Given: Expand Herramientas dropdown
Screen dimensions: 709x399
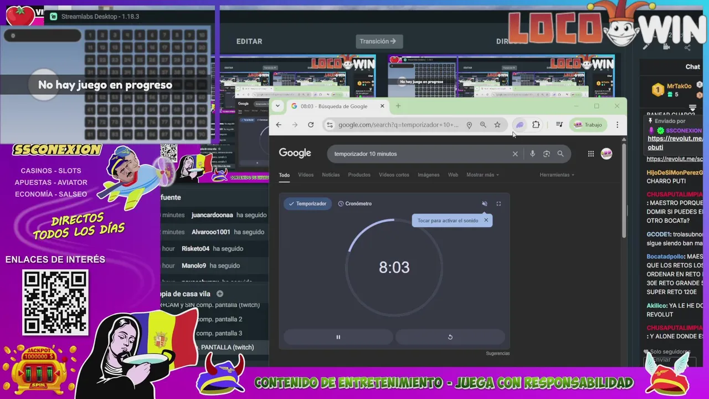Looking at the screenshot, I should click(557, 175).
